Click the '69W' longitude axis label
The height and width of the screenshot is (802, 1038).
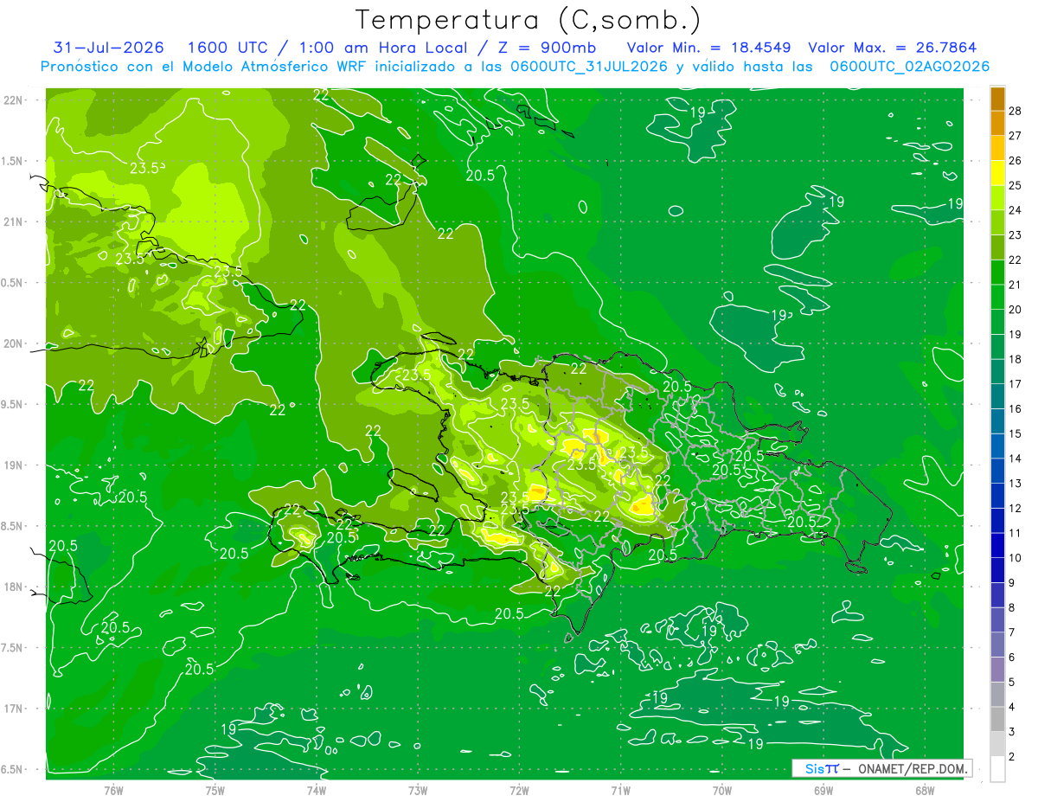[x=823, y=789]
